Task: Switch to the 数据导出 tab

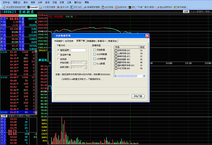Action: [x=113, y=41]
